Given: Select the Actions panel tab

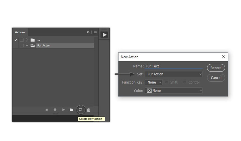Looking at the screenshot, I should pyautogui.click(x=20, y=32).
